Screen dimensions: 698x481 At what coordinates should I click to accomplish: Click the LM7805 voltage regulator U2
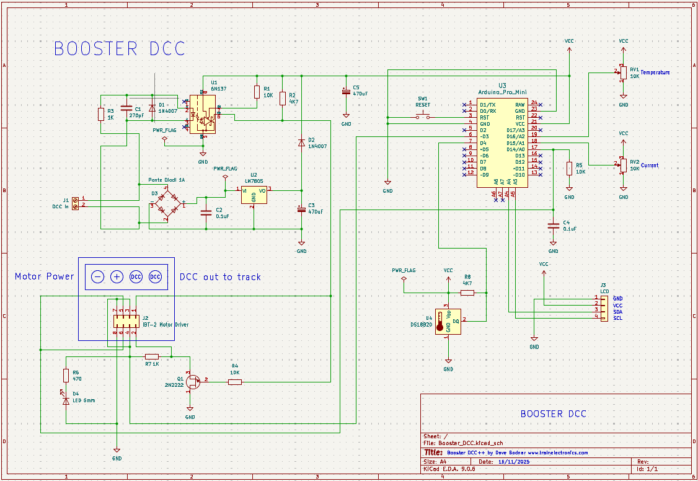(254, 194)
